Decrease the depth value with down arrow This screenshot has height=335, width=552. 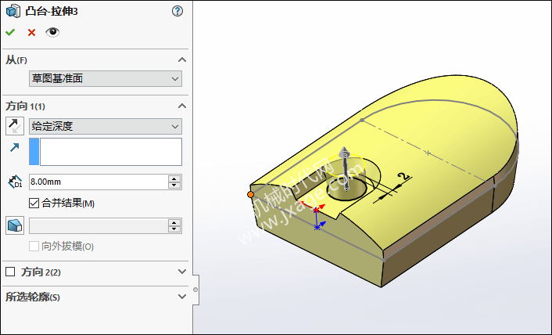[x=174, y=186]
